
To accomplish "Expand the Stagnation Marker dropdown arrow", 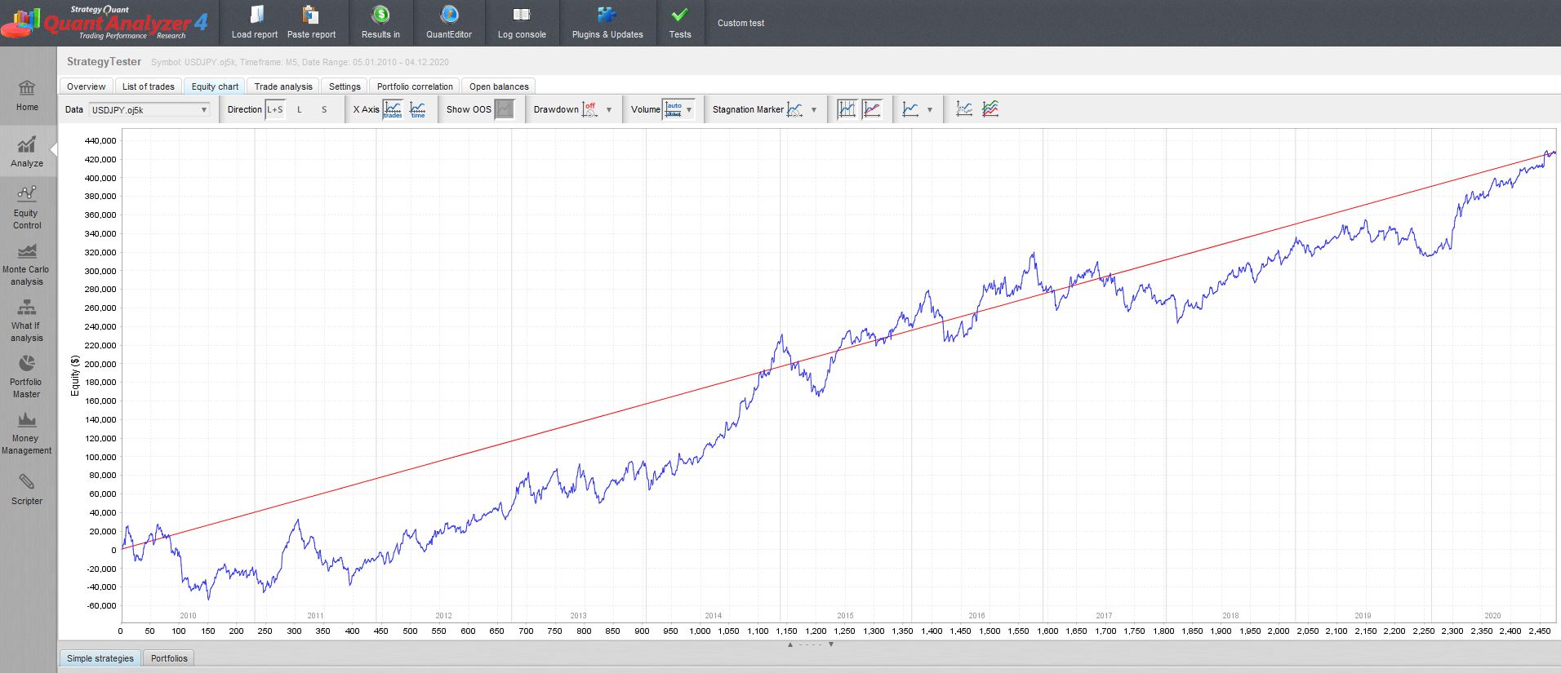I will pyautogui.click(x=814, y=110).
